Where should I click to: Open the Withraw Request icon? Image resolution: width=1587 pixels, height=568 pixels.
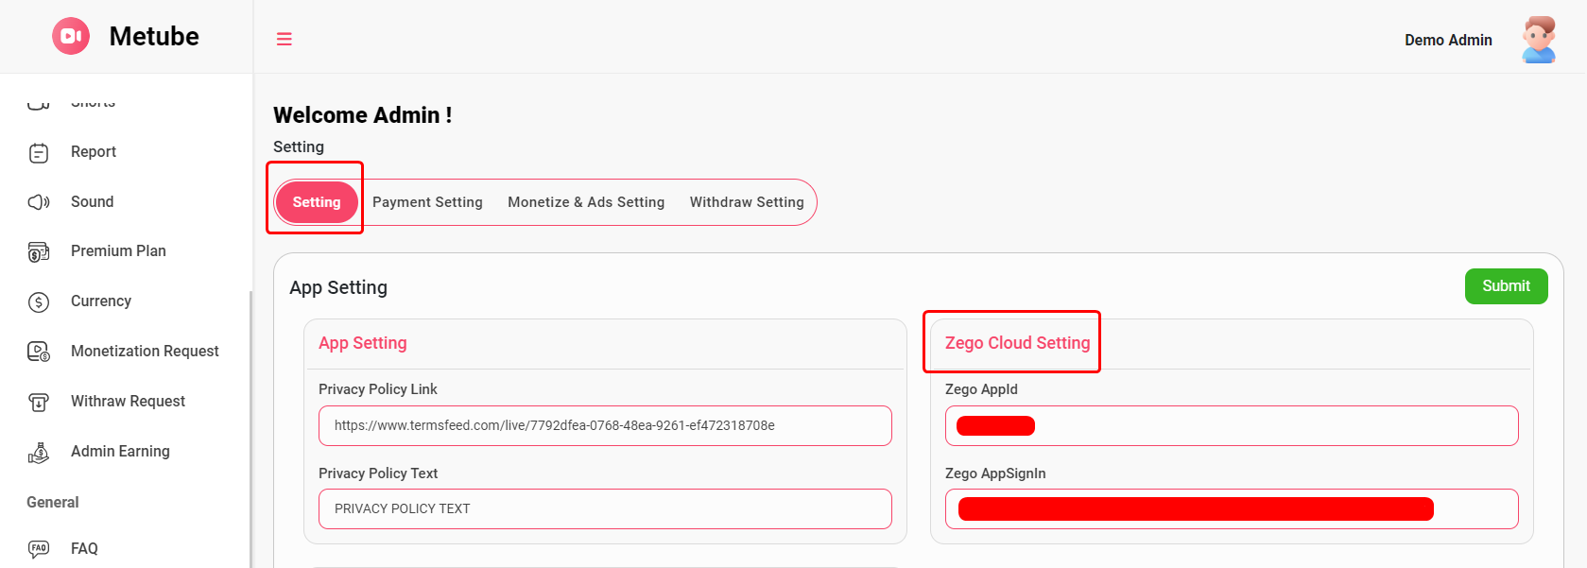tap(39, 402)
